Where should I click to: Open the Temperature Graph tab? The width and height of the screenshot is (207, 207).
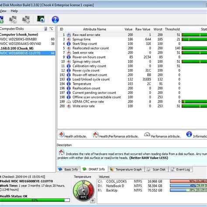tap(126, 169)
